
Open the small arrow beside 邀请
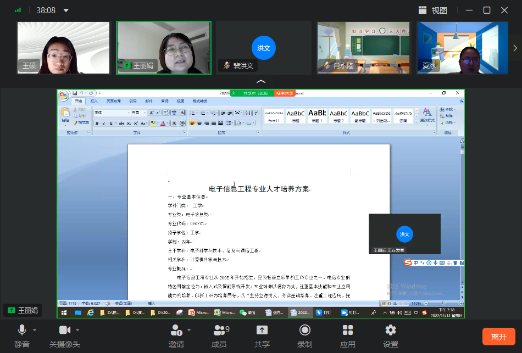[189, 330]
